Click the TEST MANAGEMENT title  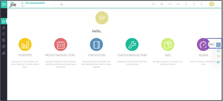(35, 3)
